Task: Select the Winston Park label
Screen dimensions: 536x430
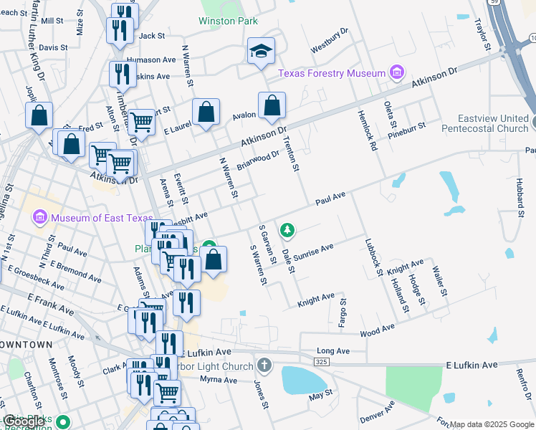Action: (229, 21)
